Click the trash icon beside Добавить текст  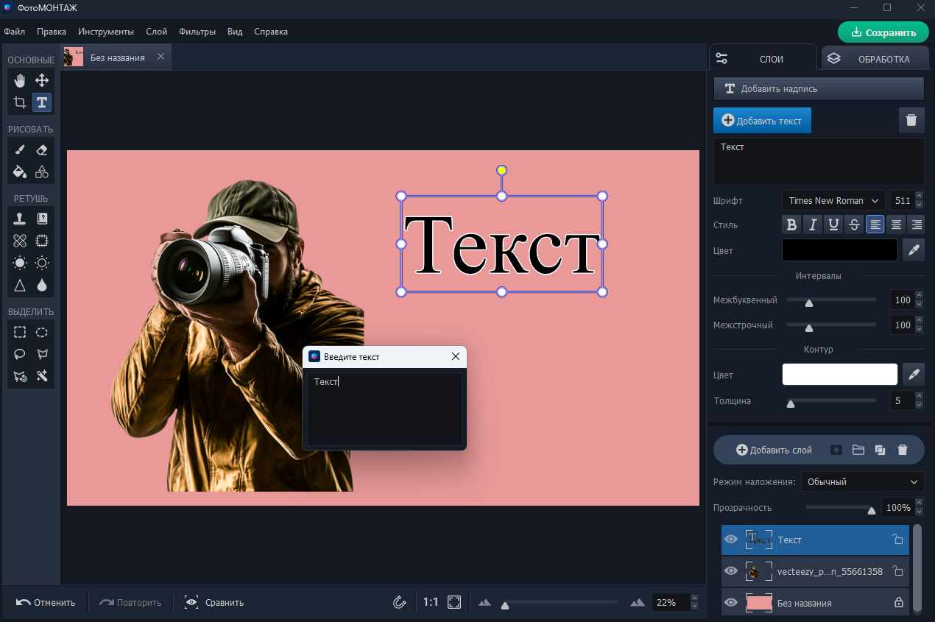point(911,120)
